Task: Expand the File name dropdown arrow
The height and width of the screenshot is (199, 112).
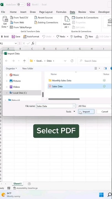Action: (x=74, y=106)
